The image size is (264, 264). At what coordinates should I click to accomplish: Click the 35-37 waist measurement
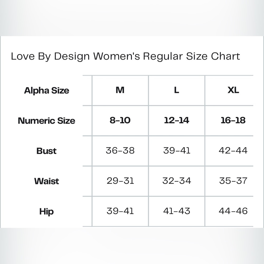pyautogui.click(x=233, y=181)
